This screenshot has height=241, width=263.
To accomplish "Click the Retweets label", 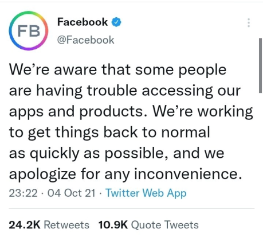I will click(x=66, y=225).
